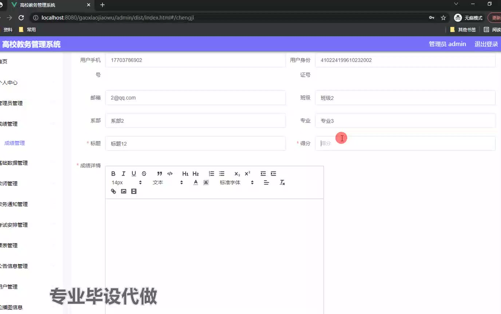
Task: Open the 常用 bookmarks folder
Action: coord(28,30)
